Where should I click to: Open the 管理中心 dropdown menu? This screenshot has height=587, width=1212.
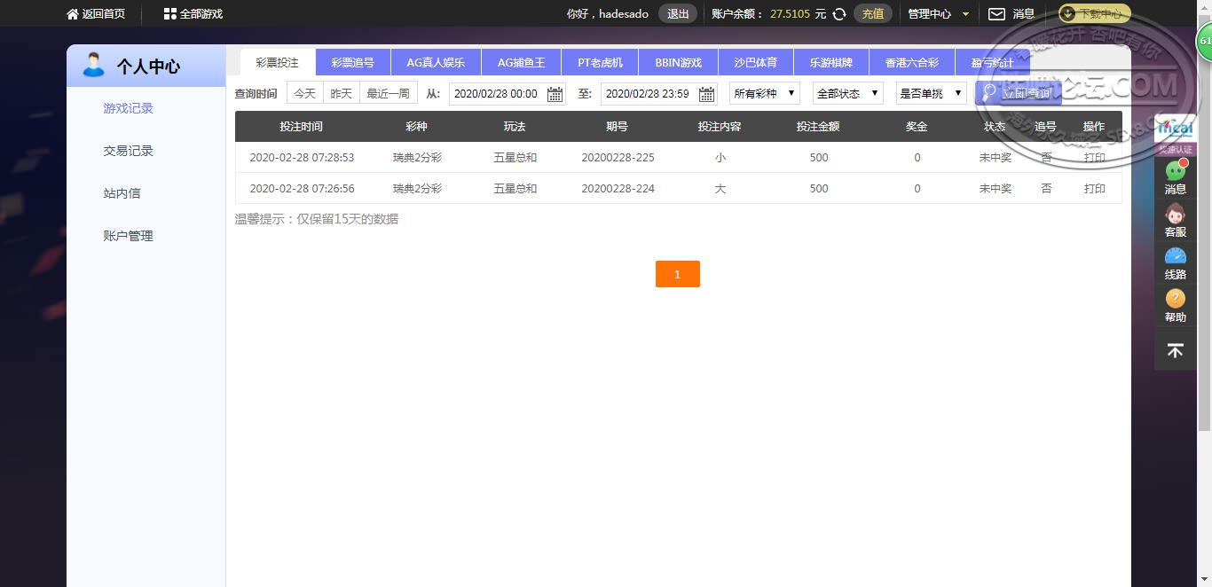[938, 14]
